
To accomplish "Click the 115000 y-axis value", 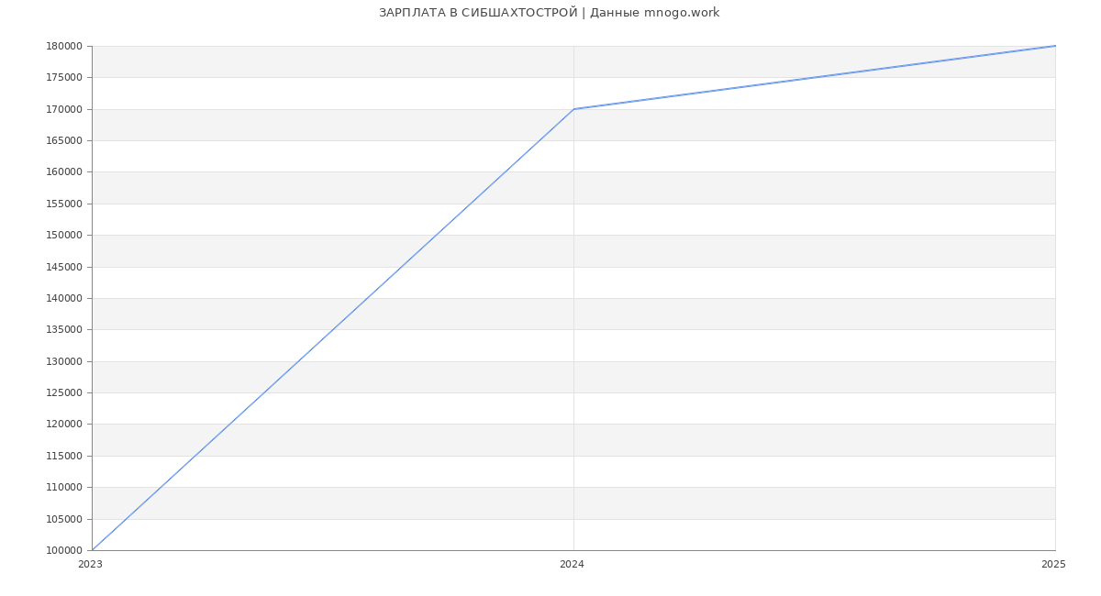I will click(64, 456).
